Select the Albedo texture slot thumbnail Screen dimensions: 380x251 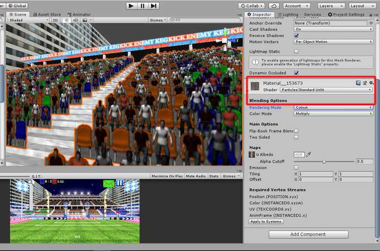pyautogui.click(x=252, y=155)
